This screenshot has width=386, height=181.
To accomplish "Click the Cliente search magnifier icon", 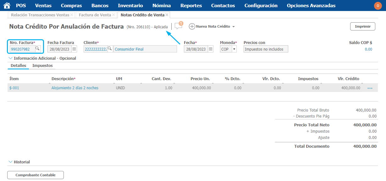I will pyautogui.click(x=110, y=49).
